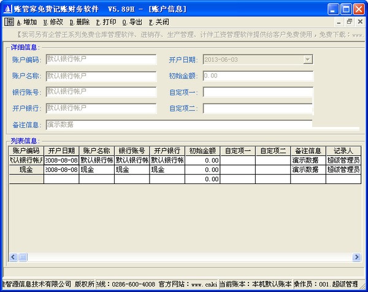The image size is (368, 292).
Task: Click the scrolling promotional banner text
Action: pyautogui.click(x=190, y=35)
